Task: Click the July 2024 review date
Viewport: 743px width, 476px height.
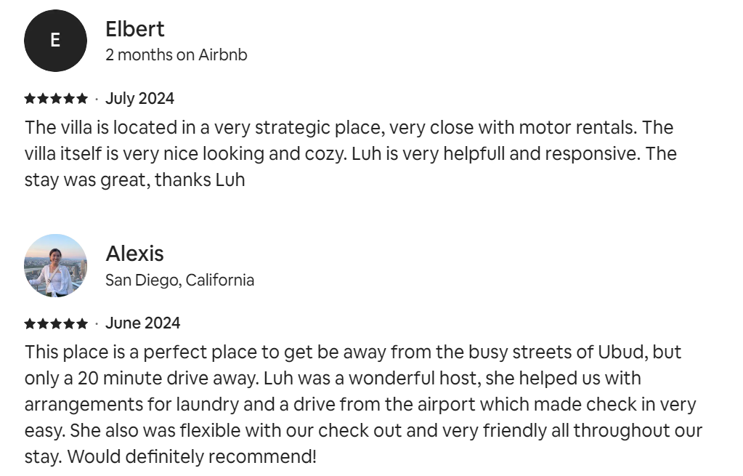Action: tap(139, 99)
